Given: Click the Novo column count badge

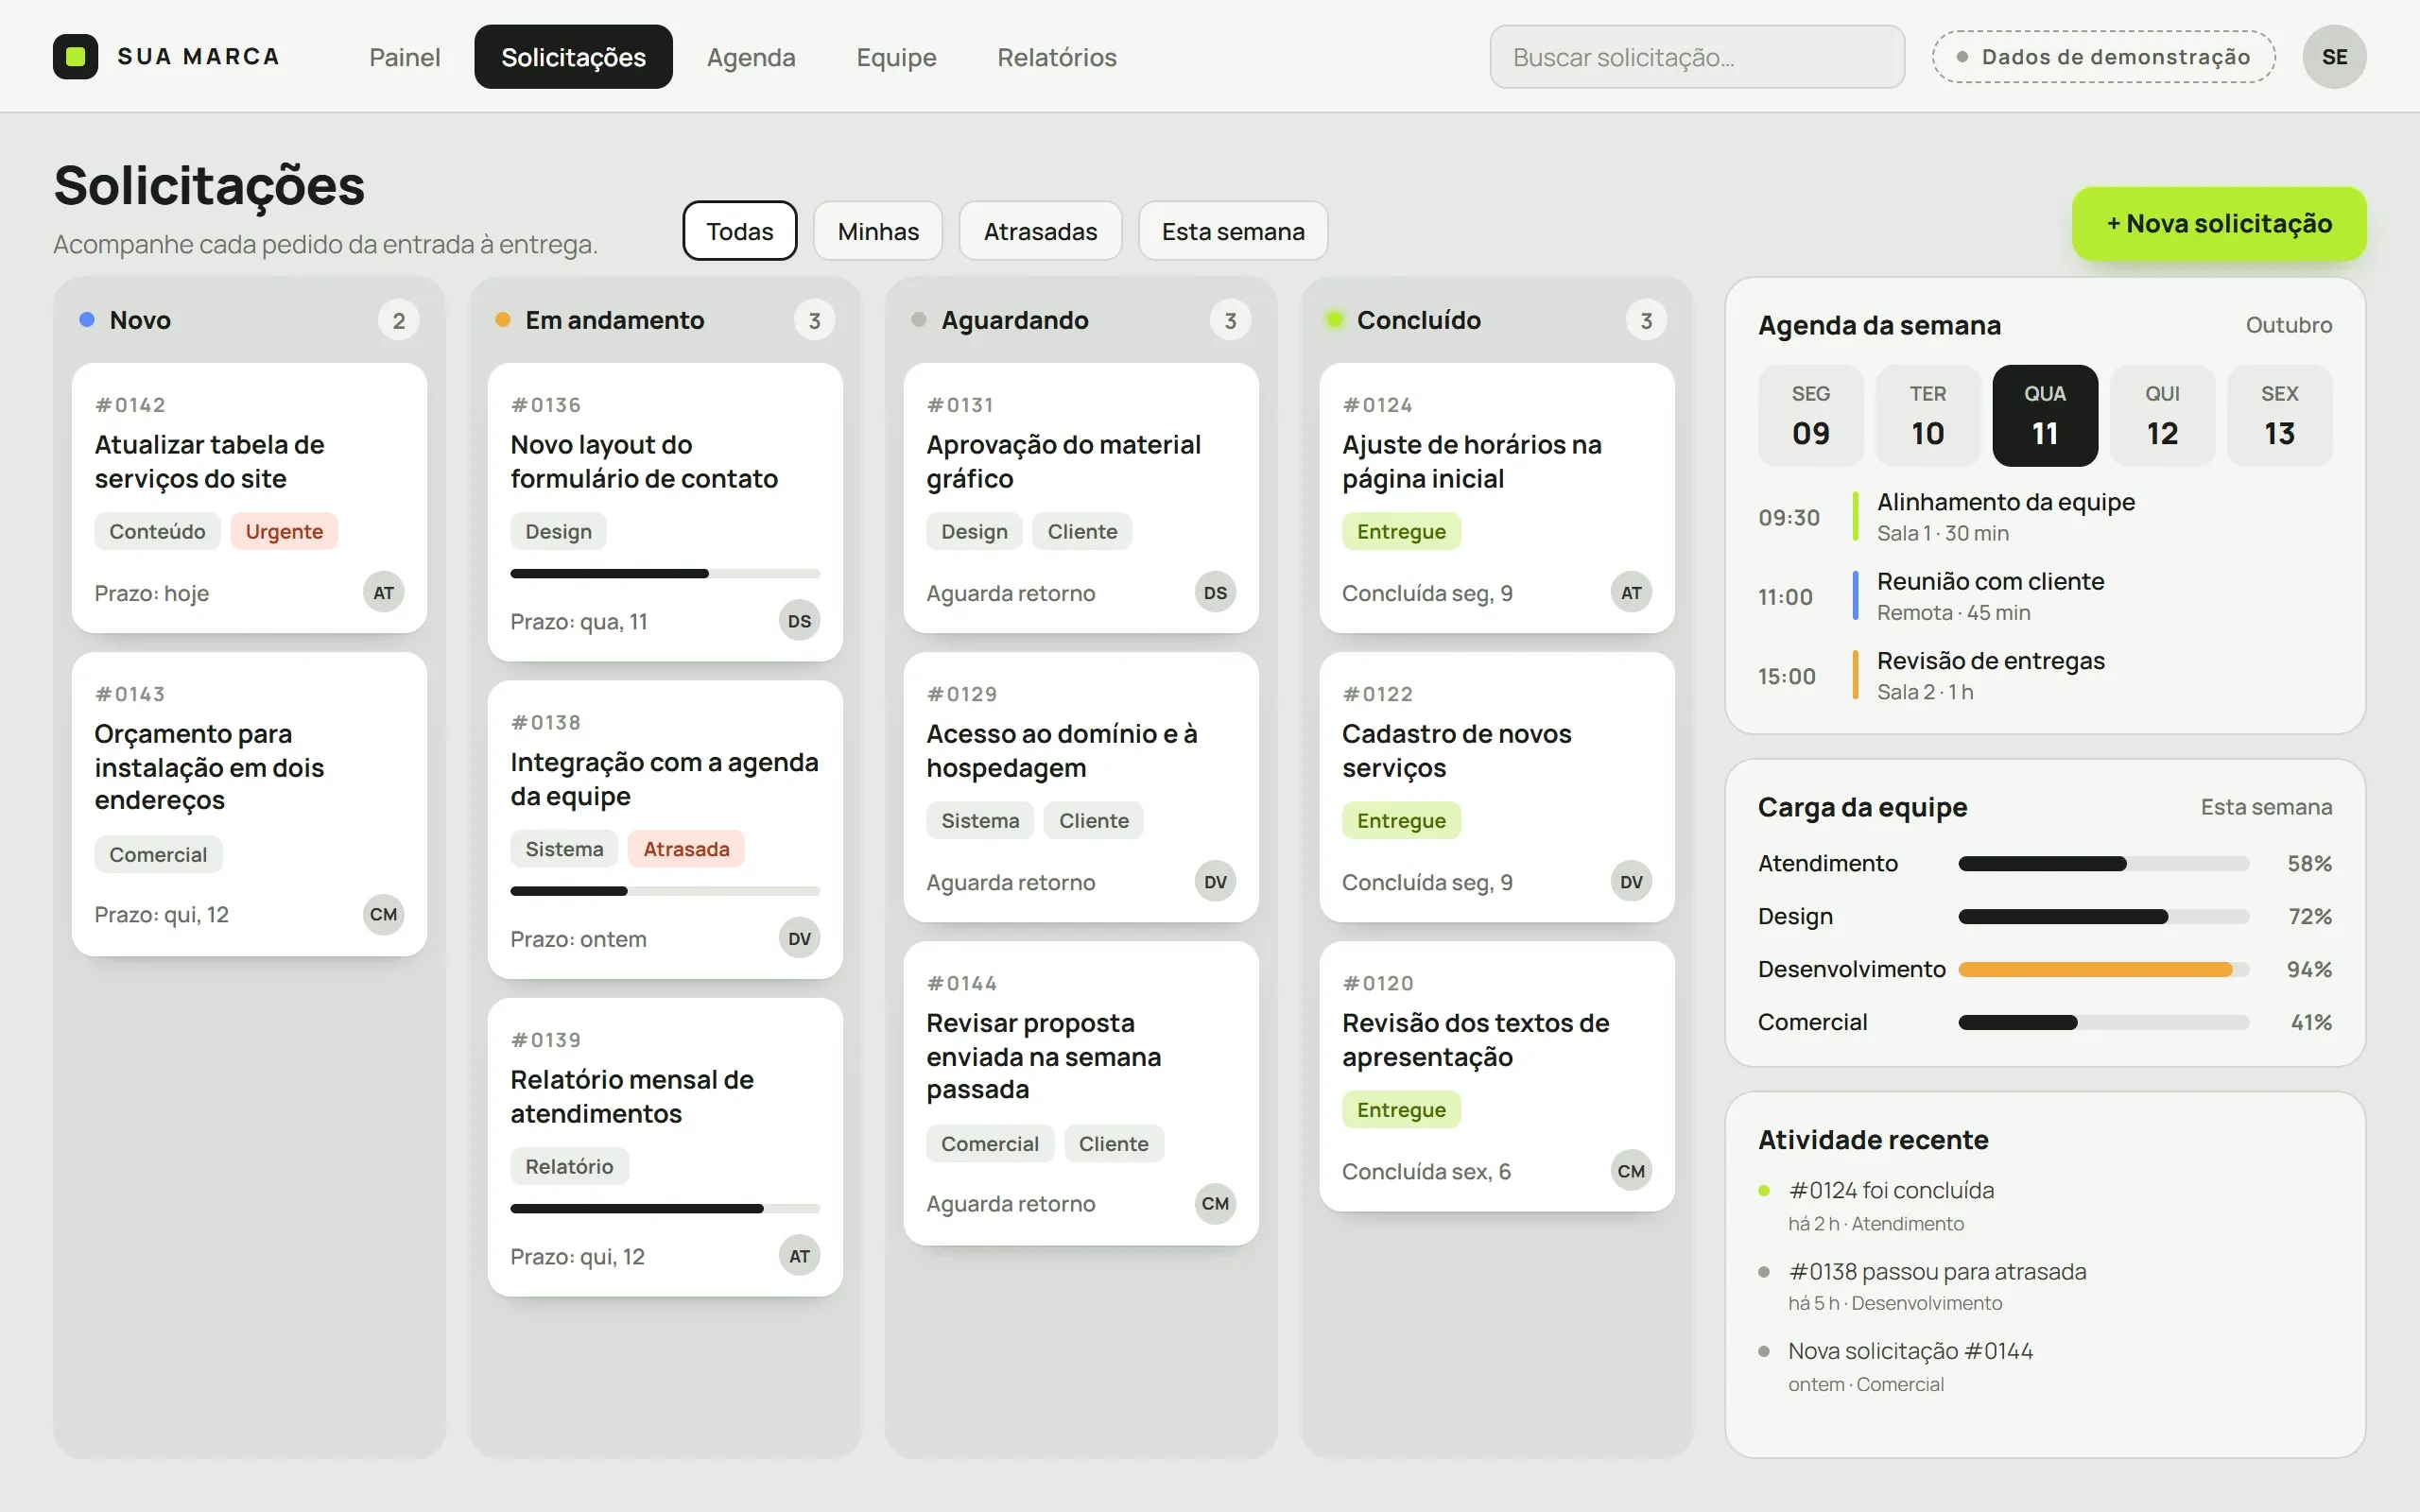Looking at the screenshot, I should pyautogui.click(x=398, y=321).
